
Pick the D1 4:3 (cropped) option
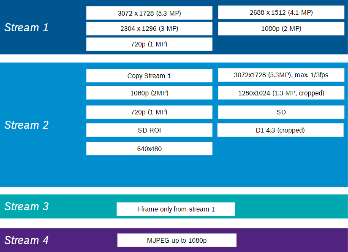(x=280, y=130)
